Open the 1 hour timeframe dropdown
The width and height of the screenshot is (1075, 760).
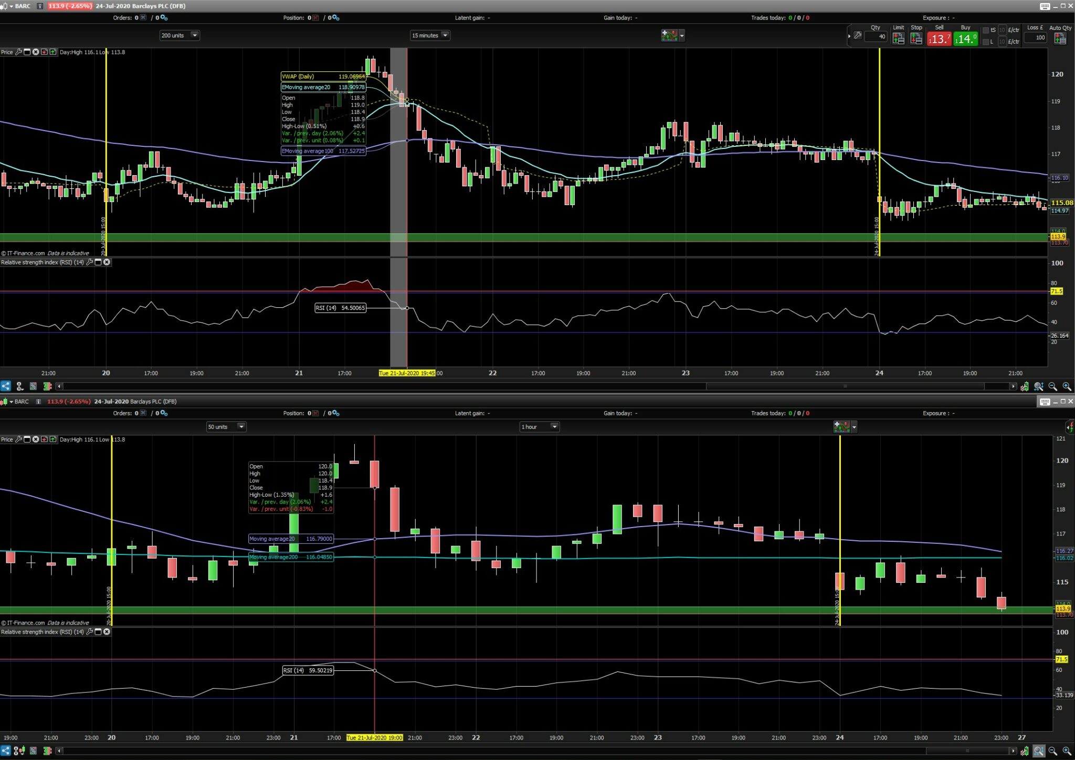[x=554, y=427]
